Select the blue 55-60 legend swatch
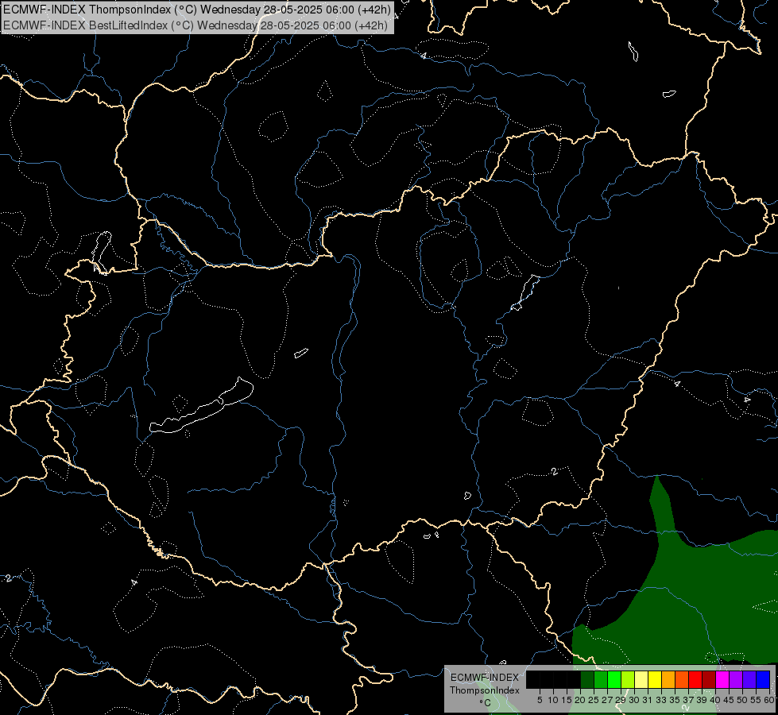The image size is (778, 715). click(763, 679)
